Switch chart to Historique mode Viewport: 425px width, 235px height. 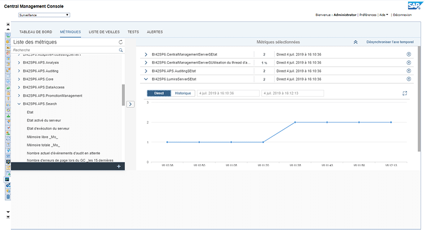coord(182,94)
